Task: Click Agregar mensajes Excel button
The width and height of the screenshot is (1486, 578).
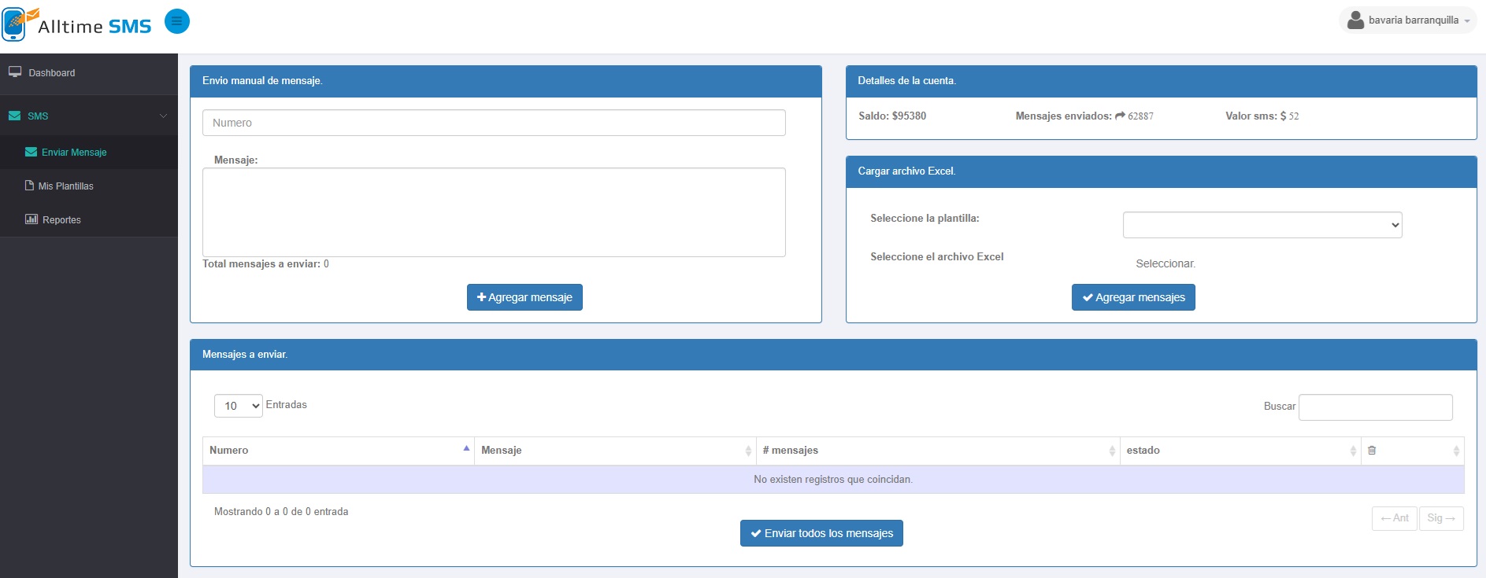Action: [x=1132, y=297]
